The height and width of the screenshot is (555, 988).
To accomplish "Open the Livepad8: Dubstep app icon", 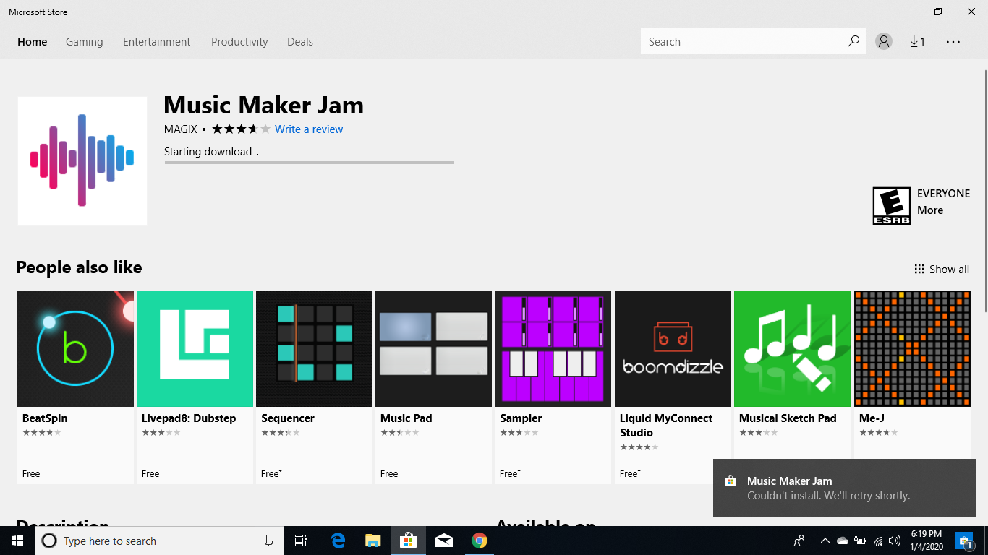I will point(195,348).
